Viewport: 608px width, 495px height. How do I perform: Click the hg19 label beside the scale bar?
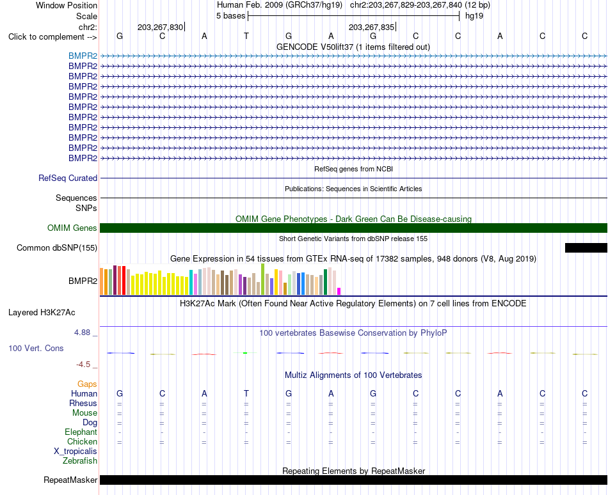click(474, 16)
